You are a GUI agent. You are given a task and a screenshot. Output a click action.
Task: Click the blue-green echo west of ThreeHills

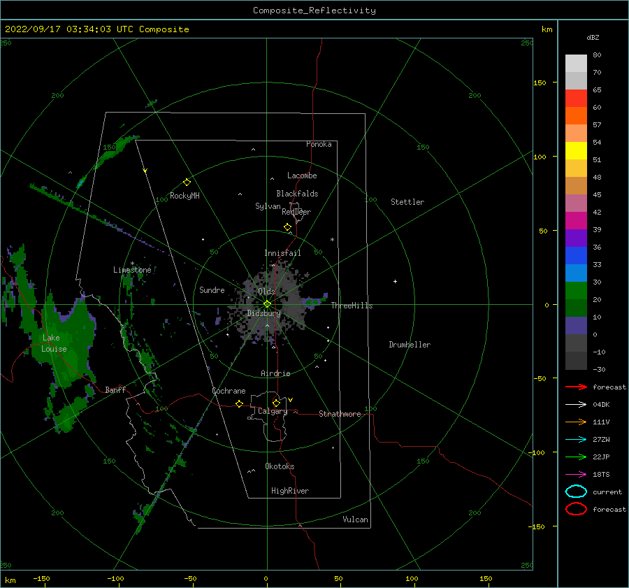click(x=315, y=302)
